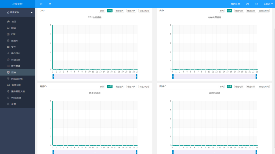Open the theme palette icon in header
Screen dimensions: 275x154
click(x=248, y=4)
